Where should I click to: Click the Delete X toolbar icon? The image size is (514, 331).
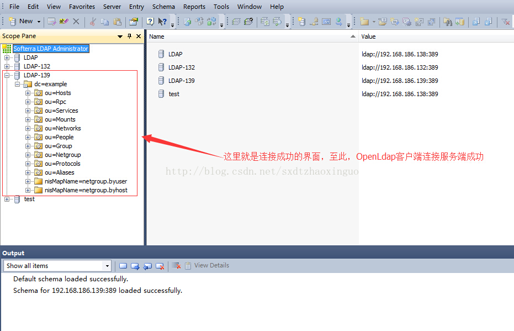click(76, 22)
